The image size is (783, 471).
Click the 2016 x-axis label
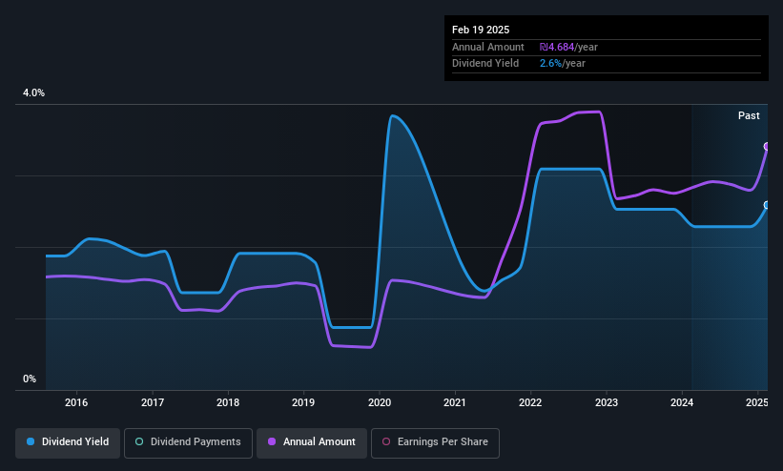point(76,402)
